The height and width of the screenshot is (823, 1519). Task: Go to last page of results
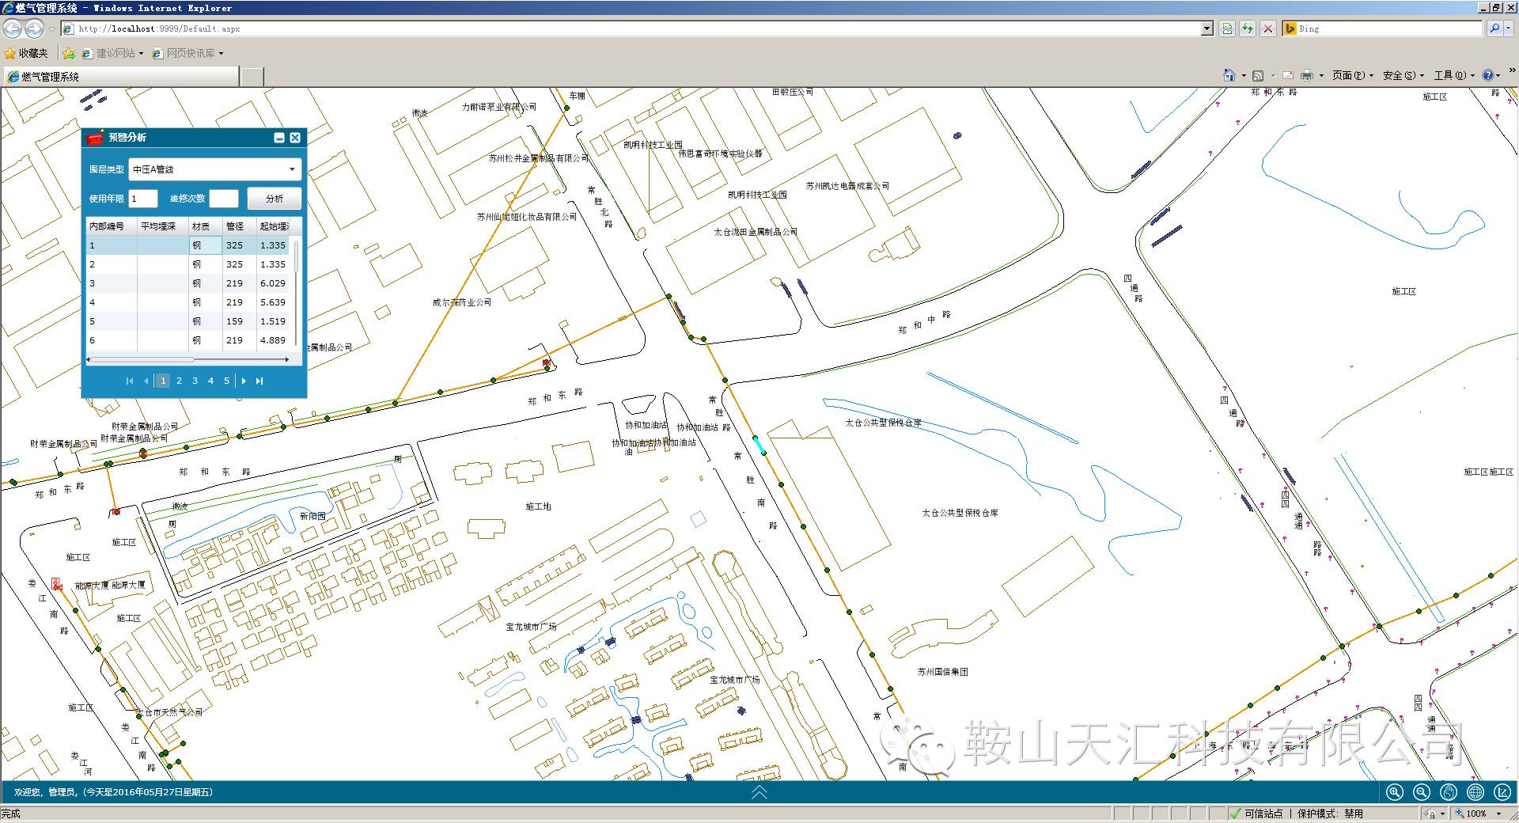[x=259, y=381]
